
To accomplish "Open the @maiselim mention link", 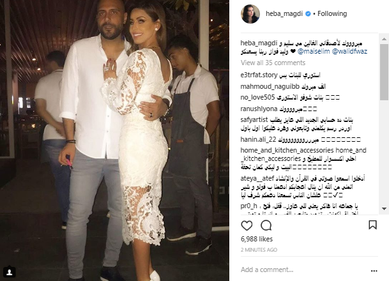I will coord(314,52).
